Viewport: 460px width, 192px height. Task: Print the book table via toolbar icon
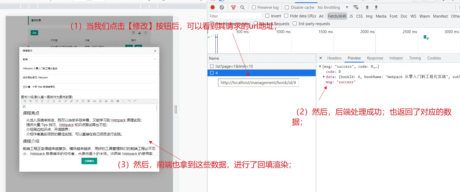(146, 33)
